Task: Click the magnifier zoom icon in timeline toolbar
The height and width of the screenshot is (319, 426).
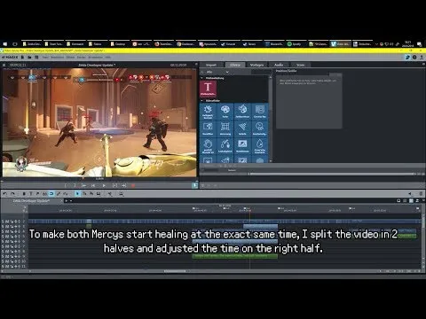Action: click(x=121, y=194)
